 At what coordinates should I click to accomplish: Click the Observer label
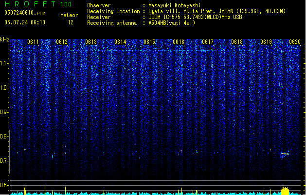[x=99, y=5]
